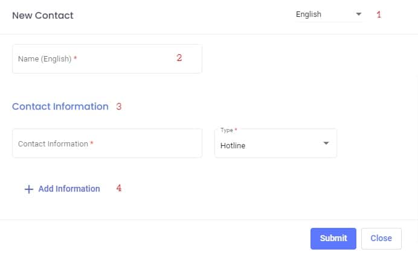Click red annotation number 2

click(x=179, y=58)
